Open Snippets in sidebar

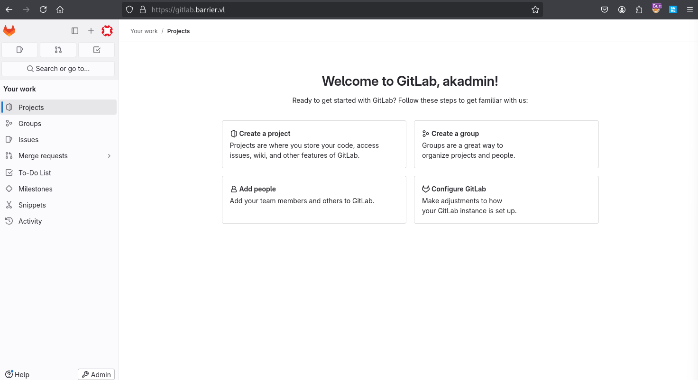[x=59, y=205]
